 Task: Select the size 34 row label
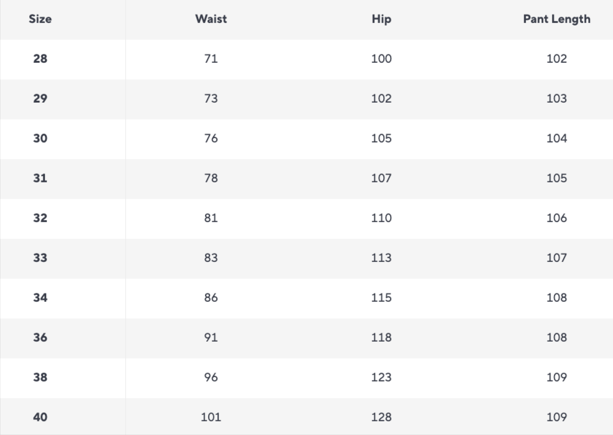coord(40,297)
